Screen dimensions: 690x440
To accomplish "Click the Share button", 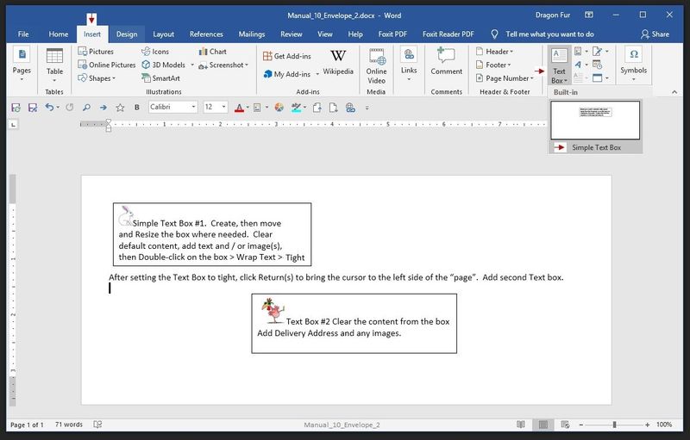I will [x=655, y=34].
